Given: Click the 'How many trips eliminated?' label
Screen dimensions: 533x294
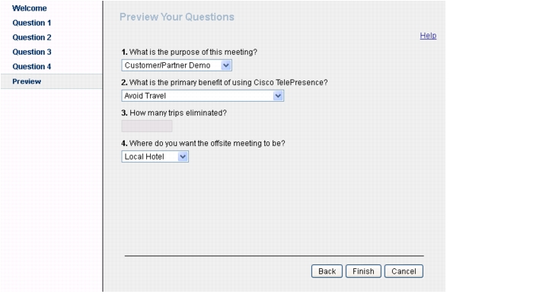Looking at the screenshot, I should (174, 113).
